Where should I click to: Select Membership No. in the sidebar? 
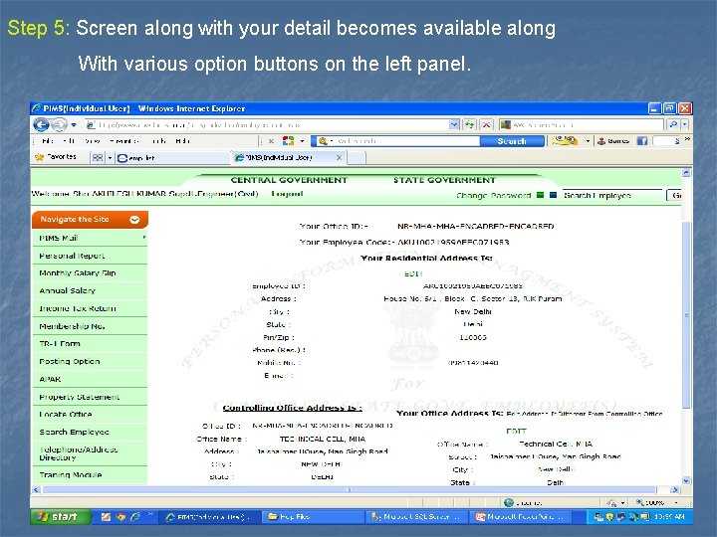90,326
